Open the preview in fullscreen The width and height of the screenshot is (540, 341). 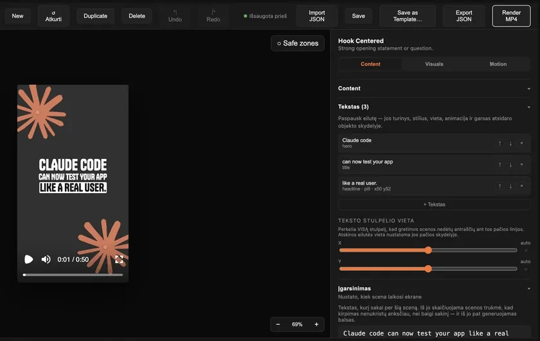[x=119, y=259]
